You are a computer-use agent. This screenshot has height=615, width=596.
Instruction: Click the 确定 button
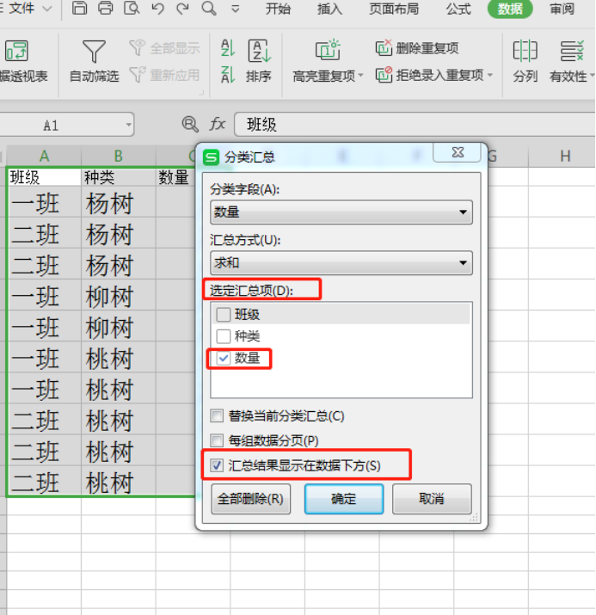point(344,499)
